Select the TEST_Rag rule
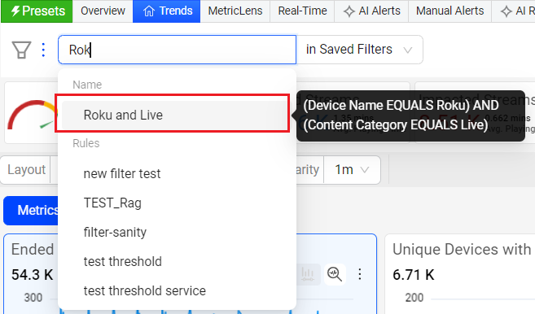 tap(112, 203)
